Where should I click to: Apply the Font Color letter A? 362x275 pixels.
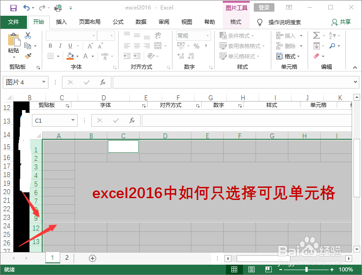[x=86, y=56]
